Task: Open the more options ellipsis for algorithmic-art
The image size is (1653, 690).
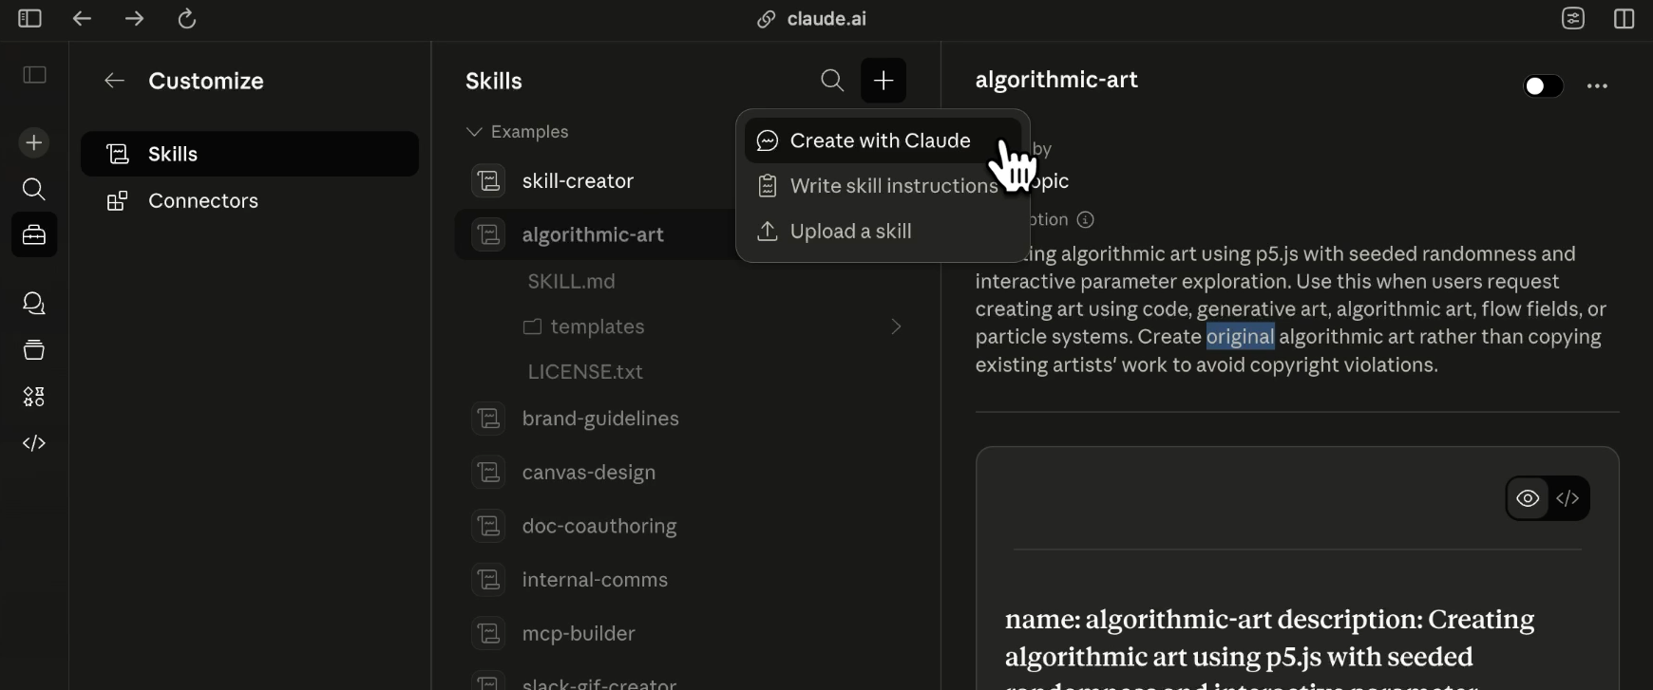Action: tap(1598, 86)
